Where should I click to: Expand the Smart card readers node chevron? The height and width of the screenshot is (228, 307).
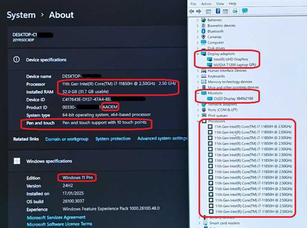tap(199, 223)
